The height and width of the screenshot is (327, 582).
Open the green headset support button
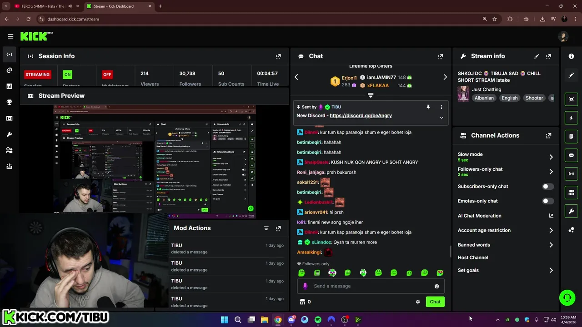coord(567,298)
